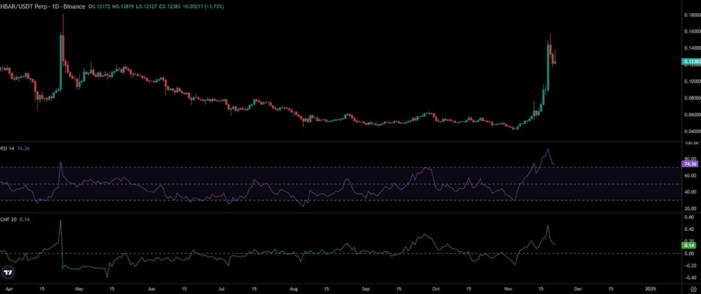Click the Jun label on time axis

[x=151, y=289]
